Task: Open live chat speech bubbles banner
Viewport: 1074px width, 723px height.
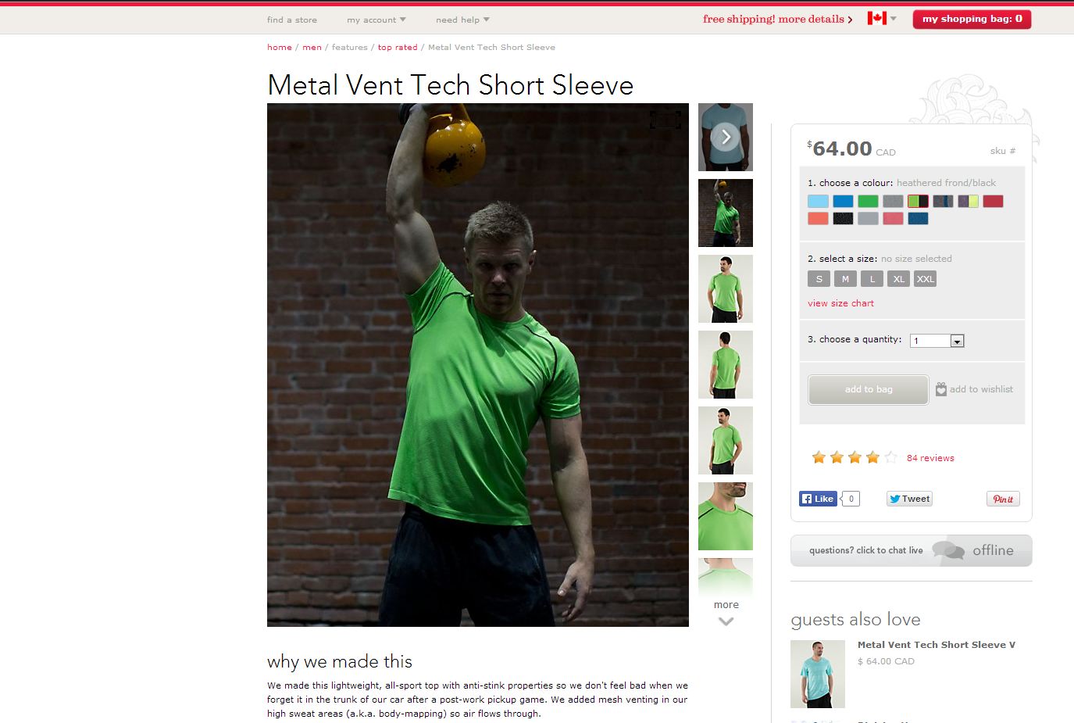Action: [x=911, y=550]
